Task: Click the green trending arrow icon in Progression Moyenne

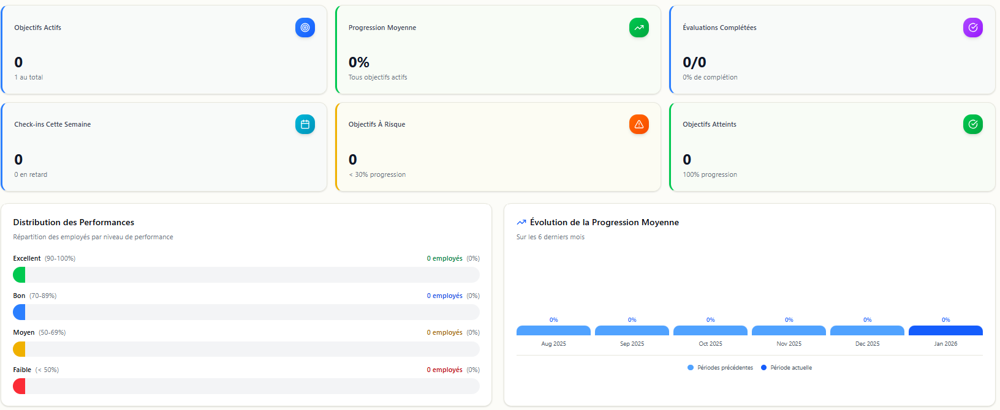Action: pyautogui.click(x=638, y=28)
